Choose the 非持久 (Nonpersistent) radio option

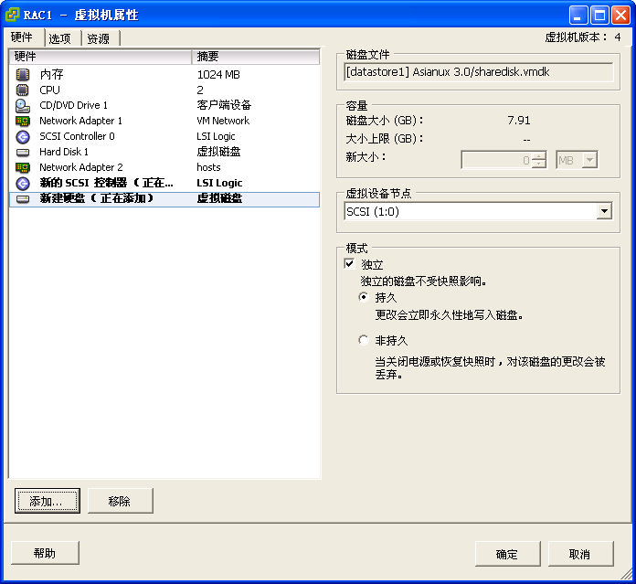(x=364, y=340)
